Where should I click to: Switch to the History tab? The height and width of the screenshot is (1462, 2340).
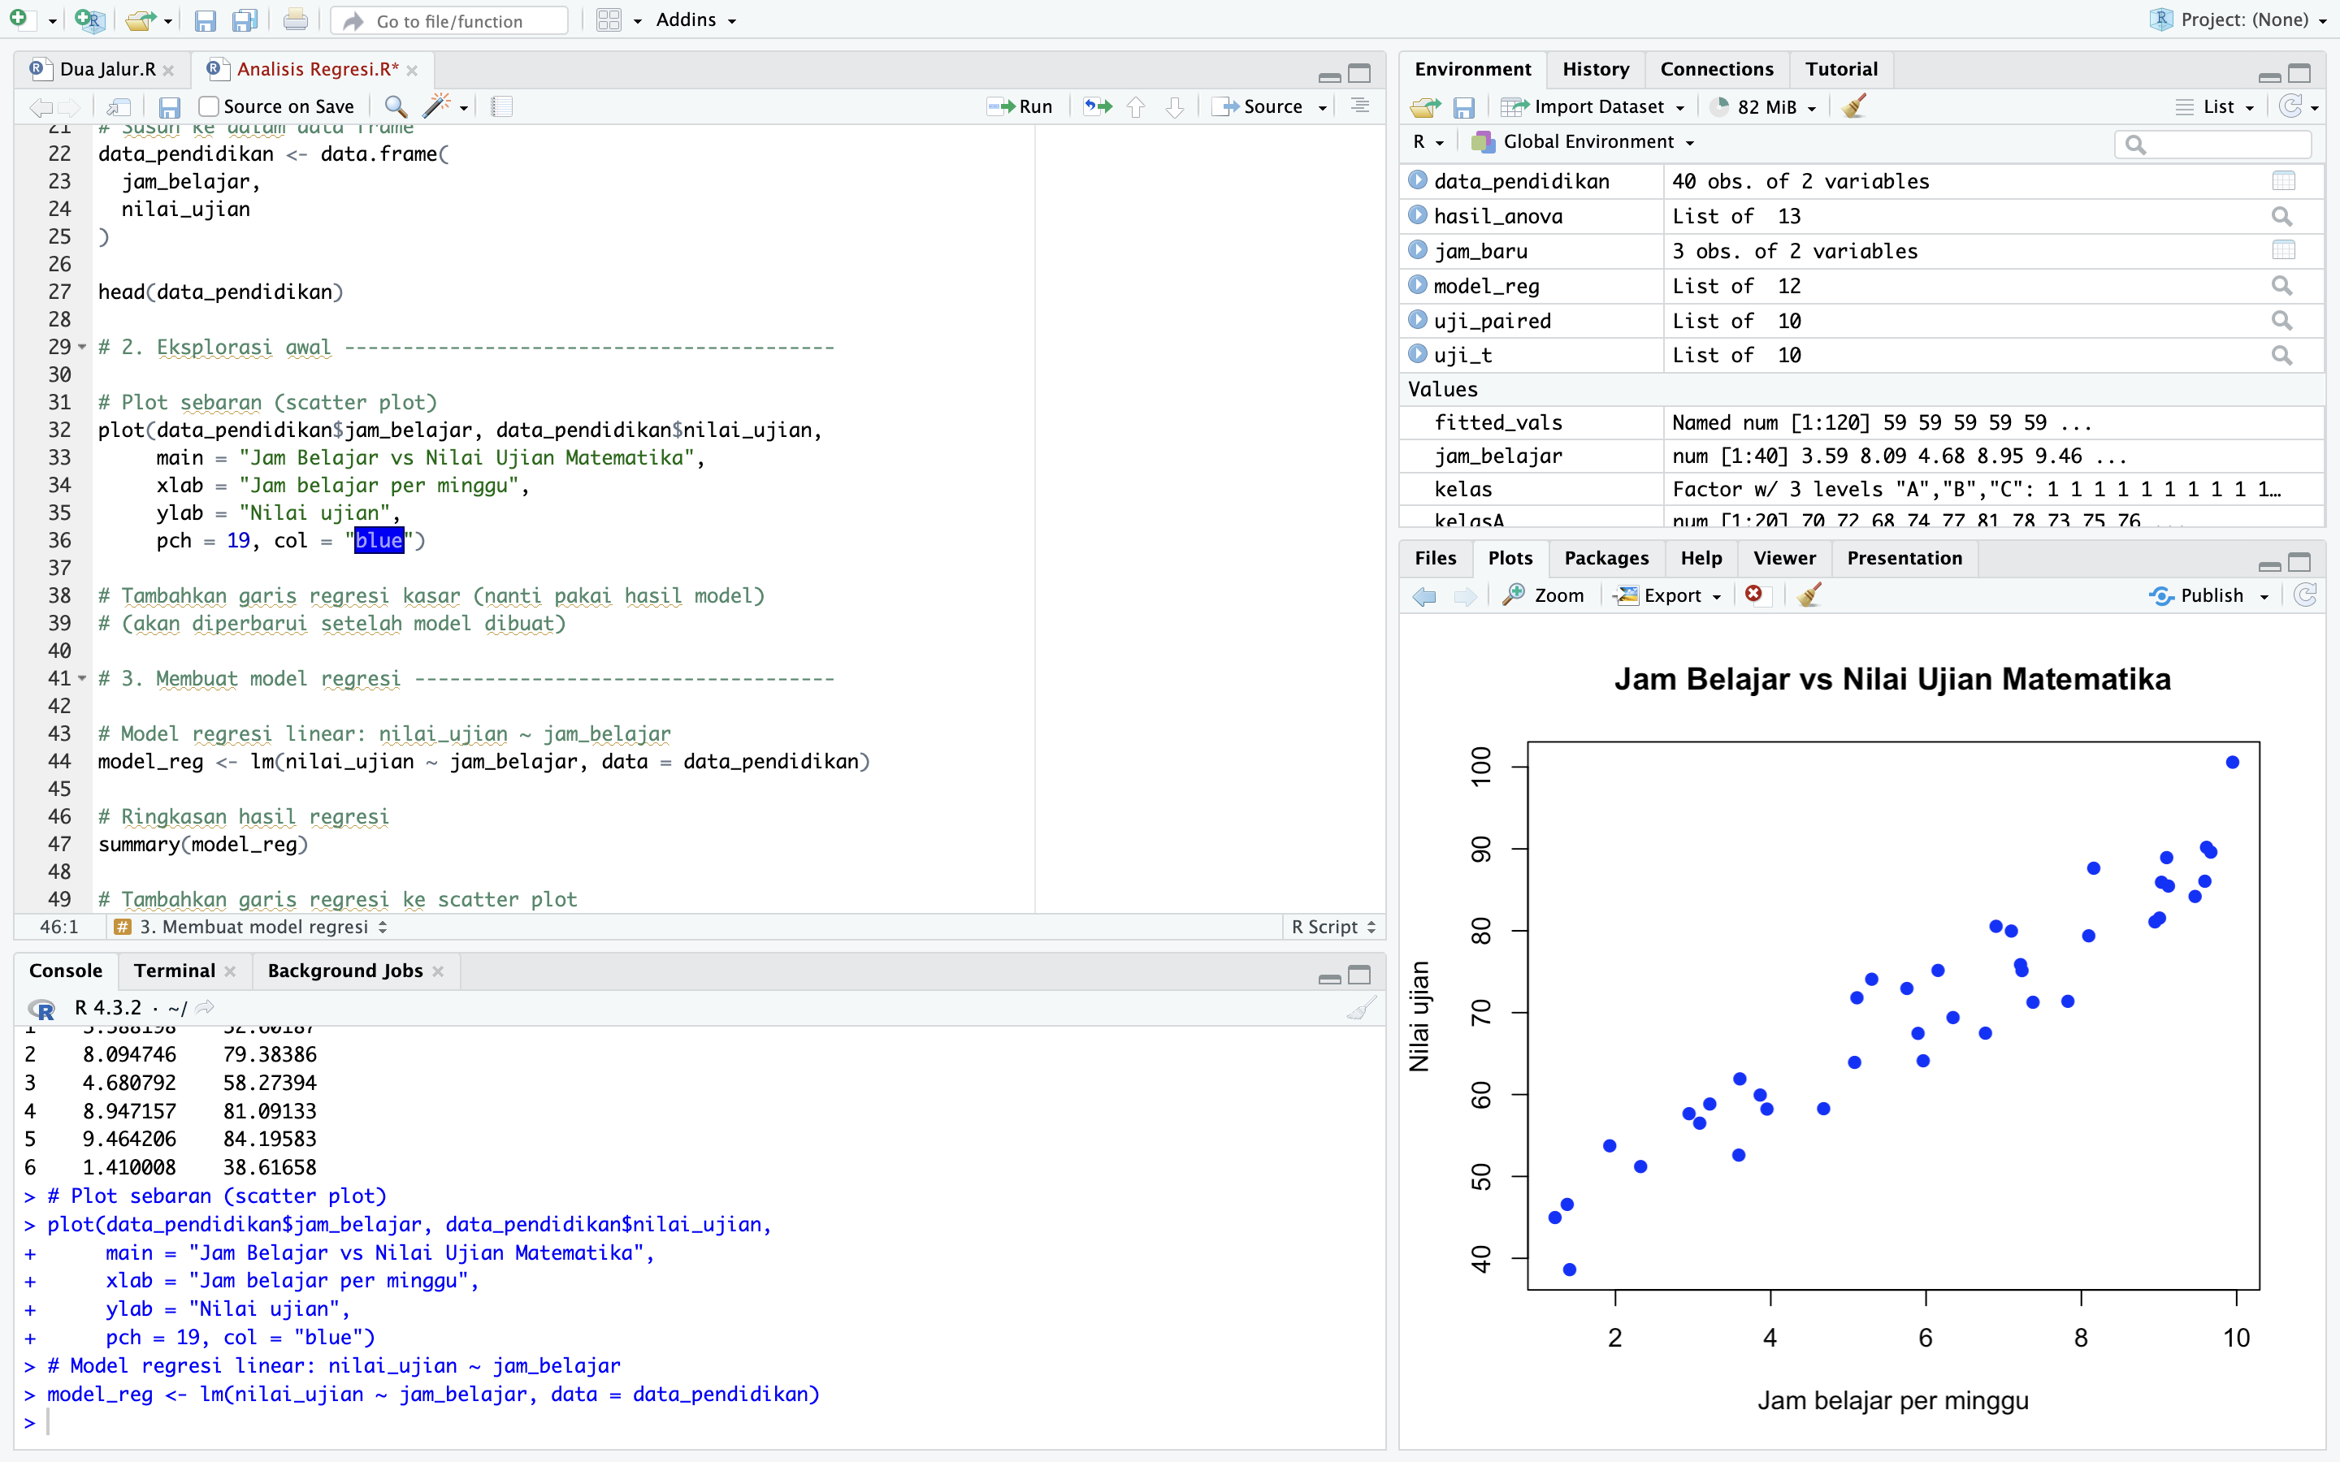[x=1594, y=69]
